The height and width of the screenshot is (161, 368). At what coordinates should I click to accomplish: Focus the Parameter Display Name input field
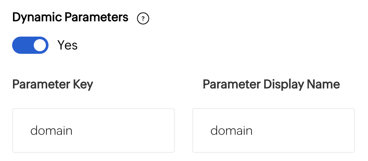274,130
